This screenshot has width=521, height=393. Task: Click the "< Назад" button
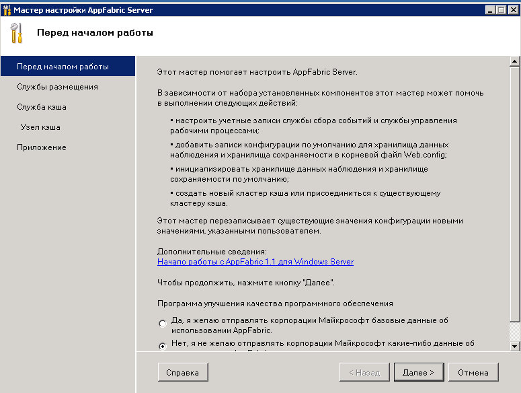coord(364,372)
